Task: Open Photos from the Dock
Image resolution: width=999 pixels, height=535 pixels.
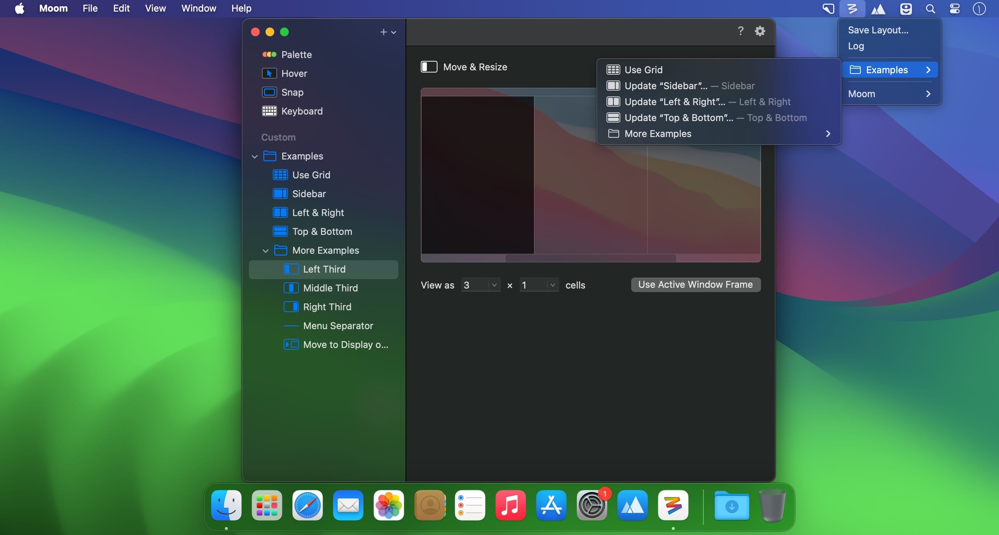Action: [388, 505]
